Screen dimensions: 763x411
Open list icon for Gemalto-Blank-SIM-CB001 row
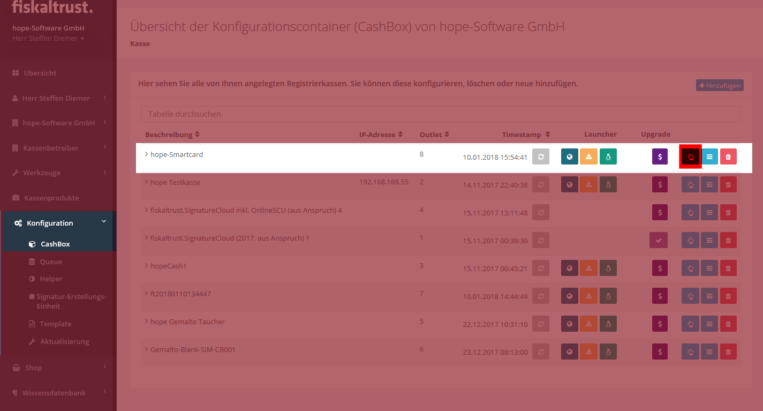coord(709,352)
